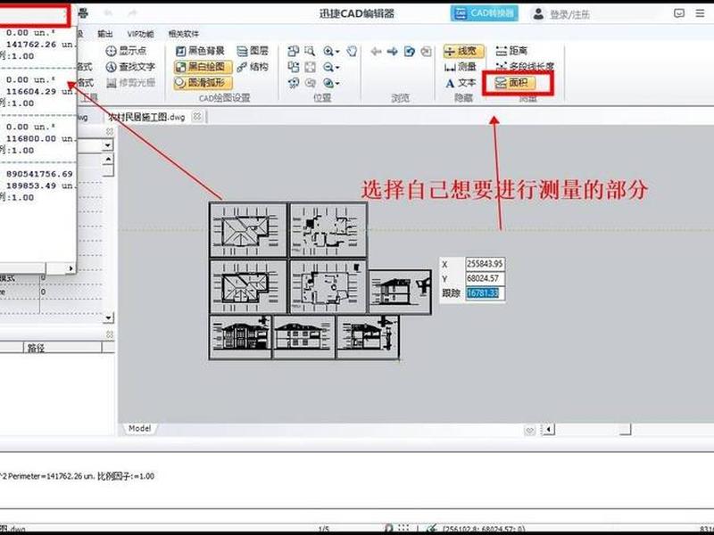Click the 跟踪 tracking value field
714x535 pixels.
(485, 293)
